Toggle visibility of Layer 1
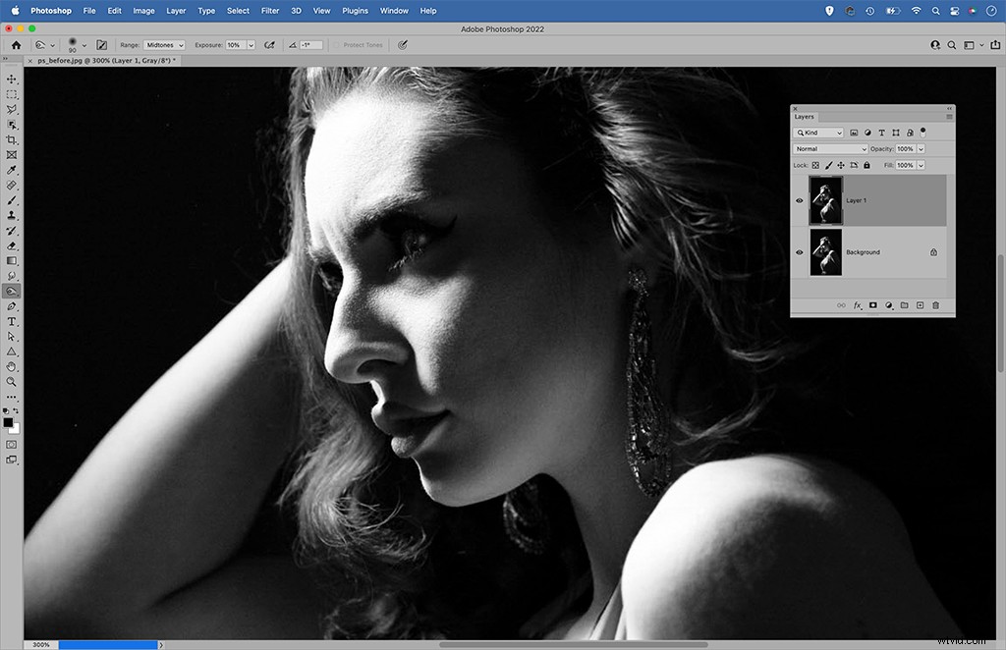This screenshot has width=1006, height=650. (799, 200)
